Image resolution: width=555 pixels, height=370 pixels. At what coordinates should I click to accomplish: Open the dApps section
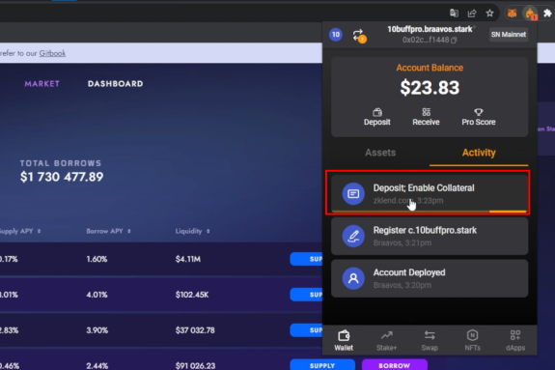[515, 341]
